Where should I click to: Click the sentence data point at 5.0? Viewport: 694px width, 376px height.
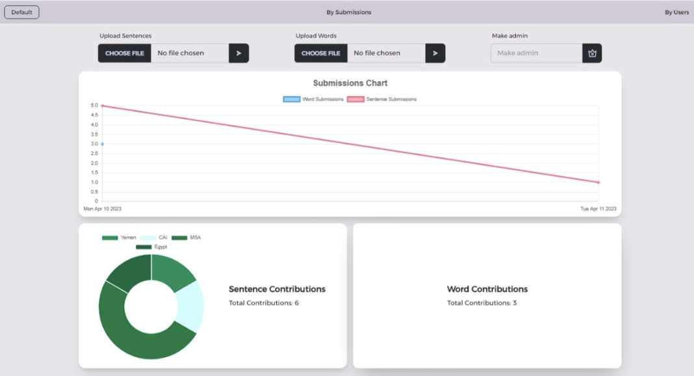pos(103,106)
